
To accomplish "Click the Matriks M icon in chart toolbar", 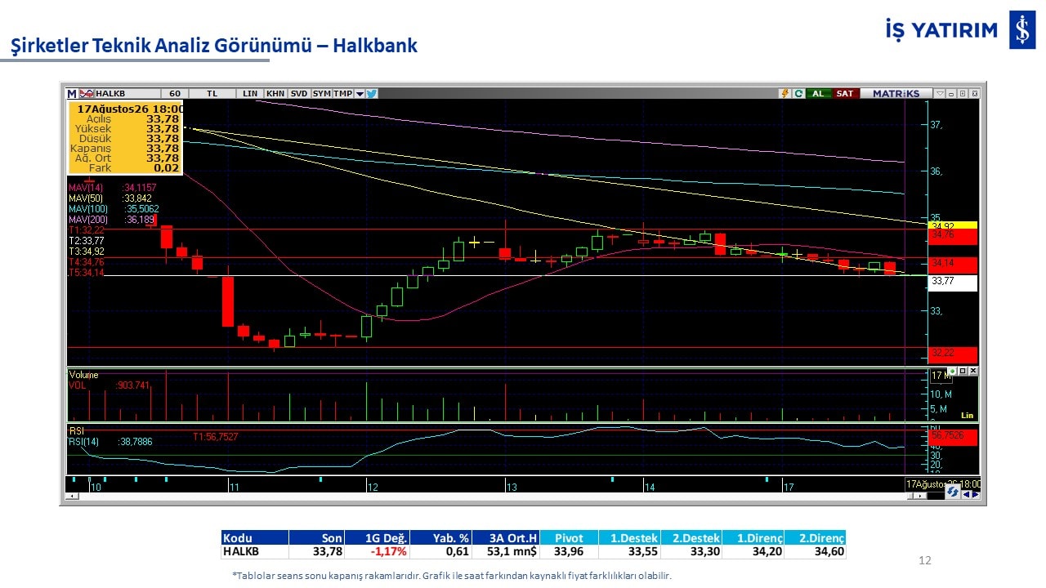I will pos(72,93).
